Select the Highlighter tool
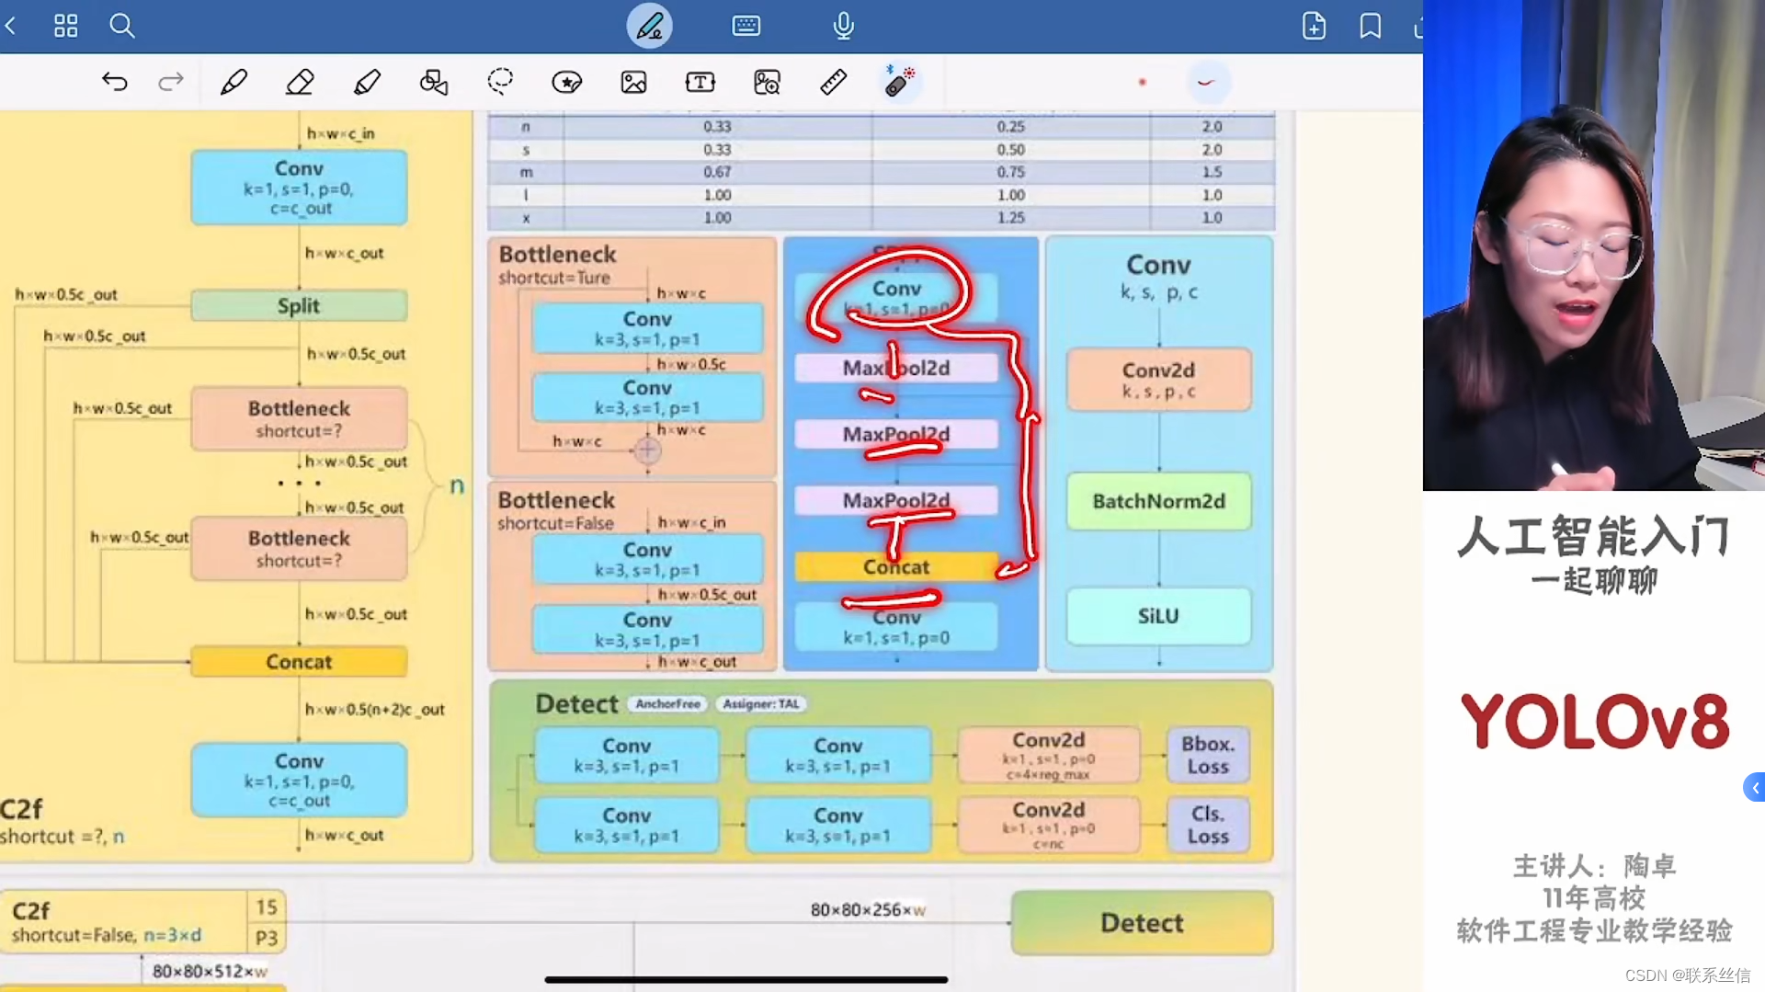The image size is (1765, 992). [x=367, y=82]
